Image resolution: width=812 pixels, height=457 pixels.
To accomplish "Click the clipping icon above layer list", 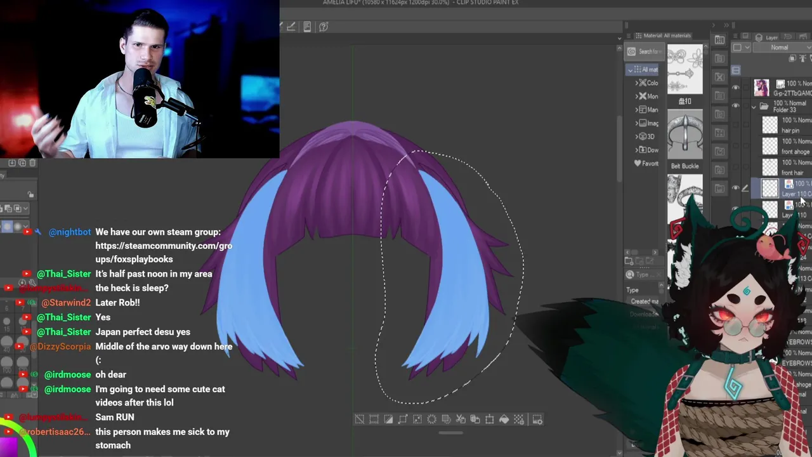I will 792,58.
